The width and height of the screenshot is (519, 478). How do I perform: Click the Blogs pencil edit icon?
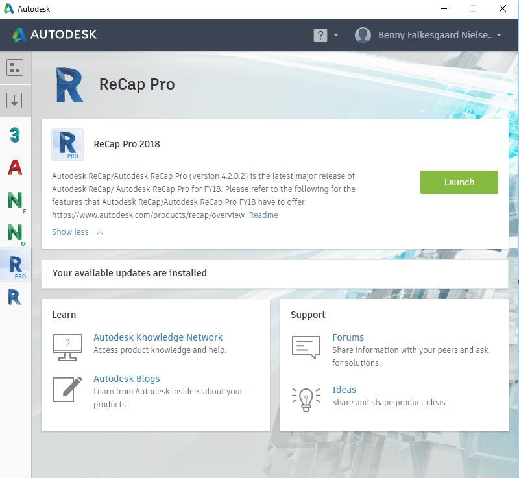[x=67, y=389]
